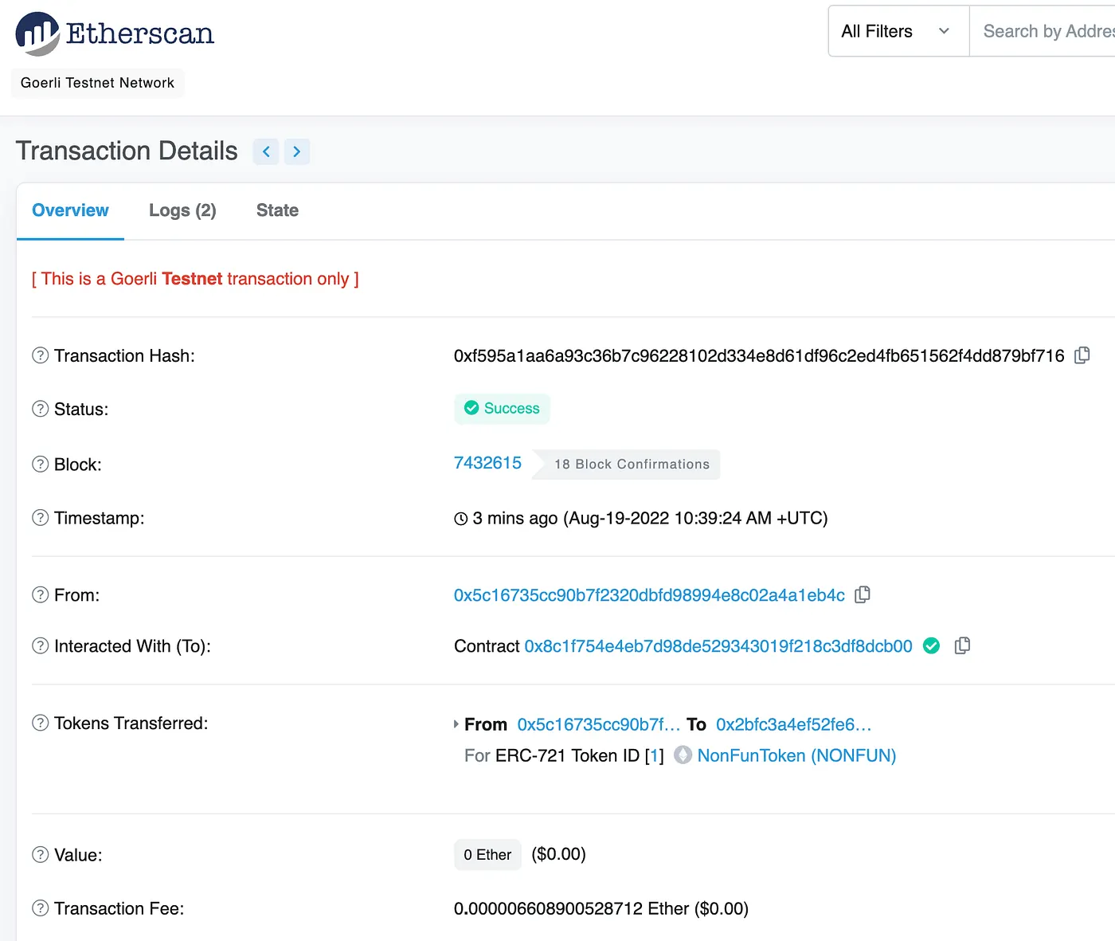Viewport: 1115px width, 941px height.
Task: Open the All Filters dropdown
Action: point(898,31)
